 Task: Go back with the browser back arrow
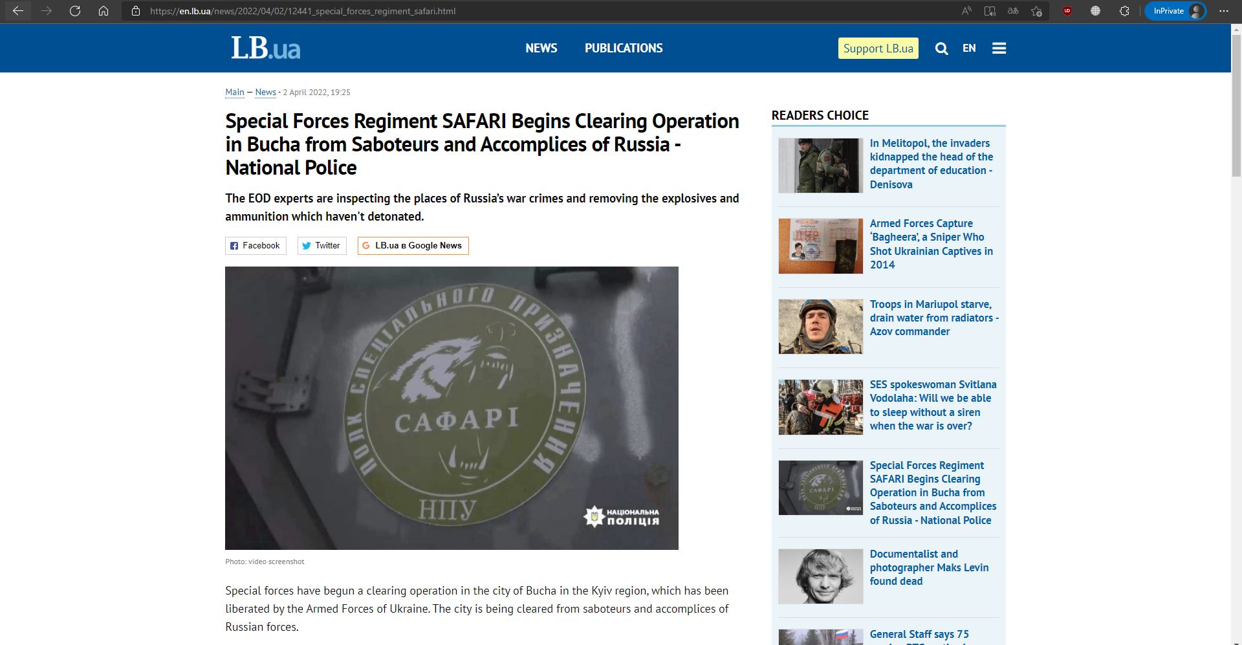[x=18, y=11]
